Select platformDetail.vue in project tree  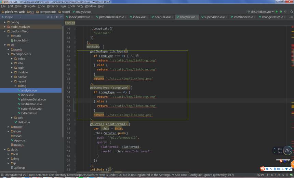point(34,99)
